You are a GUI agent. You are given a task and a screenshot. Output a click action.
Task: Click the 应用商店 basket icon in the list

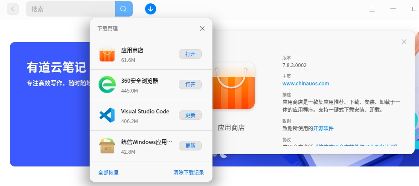pos(107,54)
